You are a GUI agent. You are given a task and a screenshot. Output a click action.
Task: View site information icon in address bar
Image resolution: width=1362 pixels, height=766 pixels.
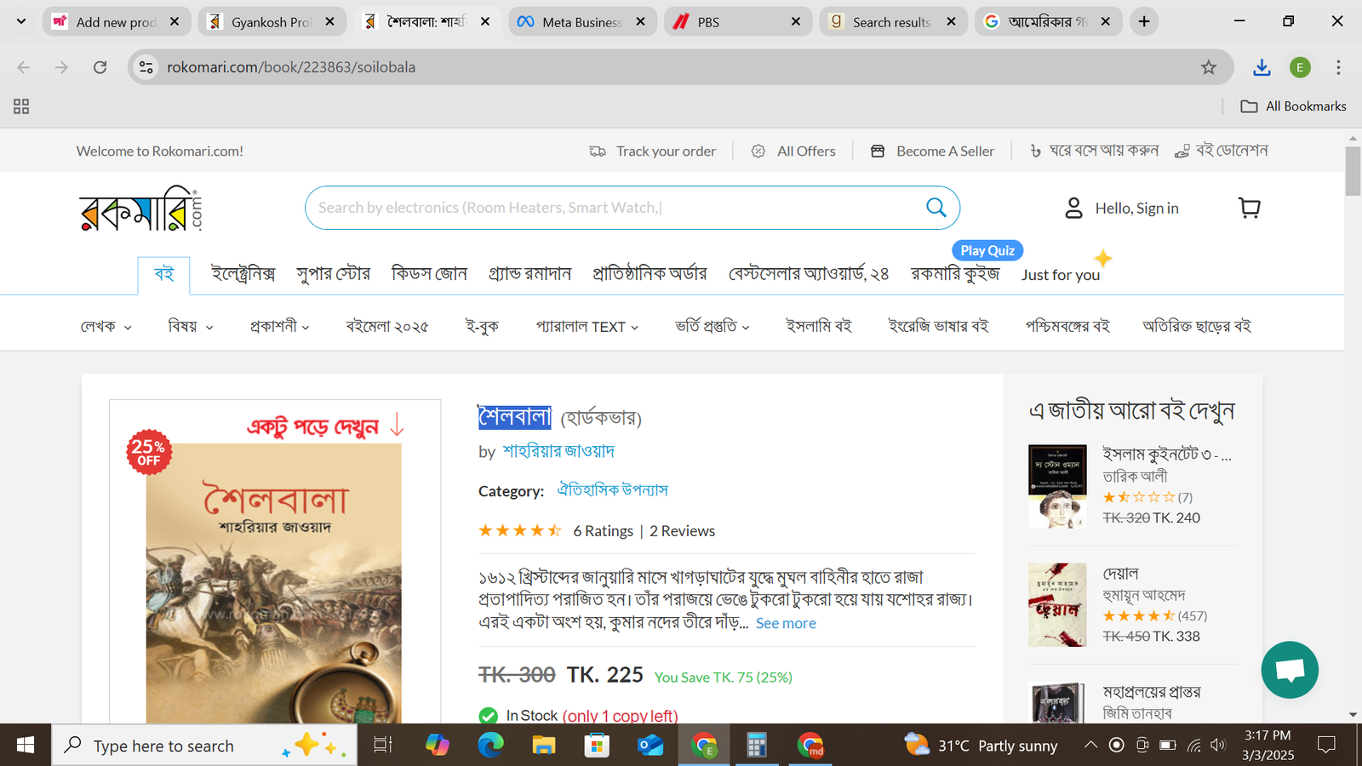pos(146,67)
